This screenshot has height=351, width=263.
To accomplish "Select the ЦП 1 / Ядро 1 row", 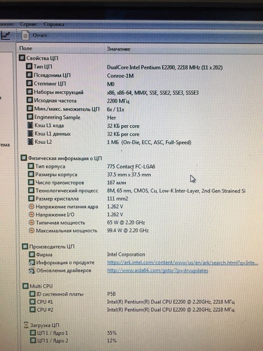I will 73,333.
